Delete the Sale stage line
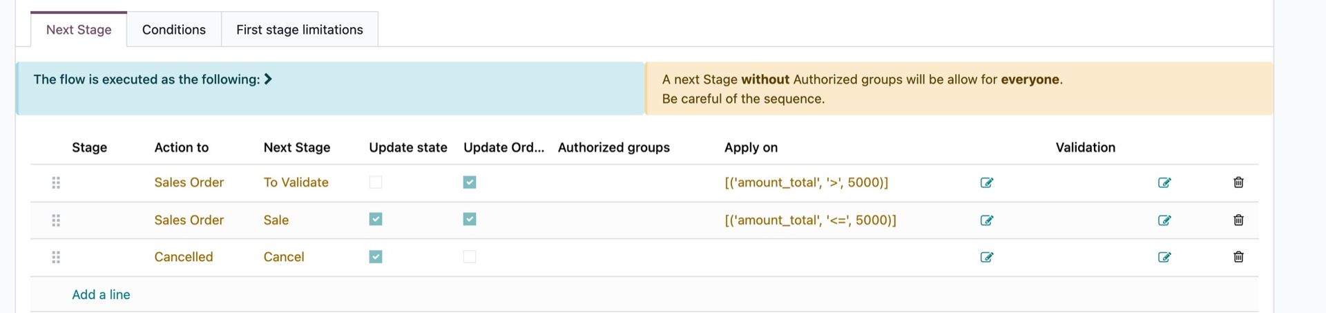 click(1238, 220)
